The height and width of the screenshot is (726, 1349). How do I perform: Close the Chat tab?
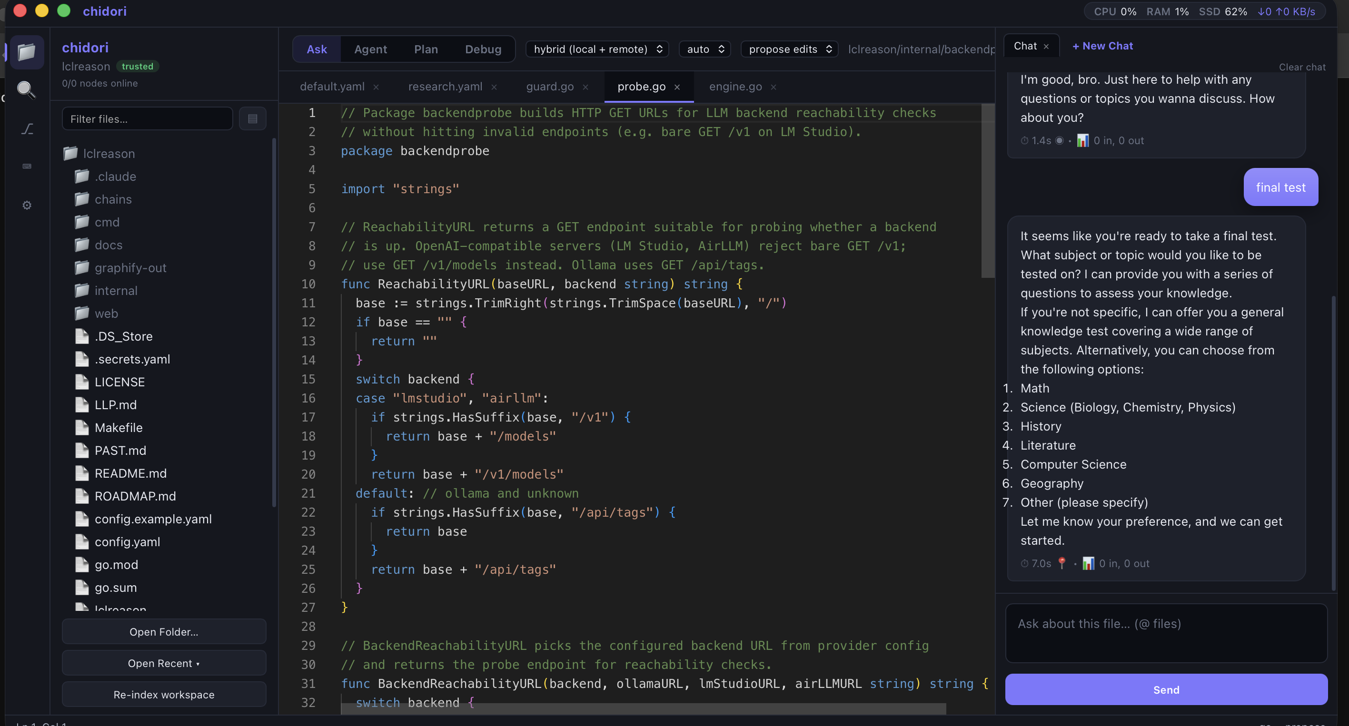tap(1046, 47)
